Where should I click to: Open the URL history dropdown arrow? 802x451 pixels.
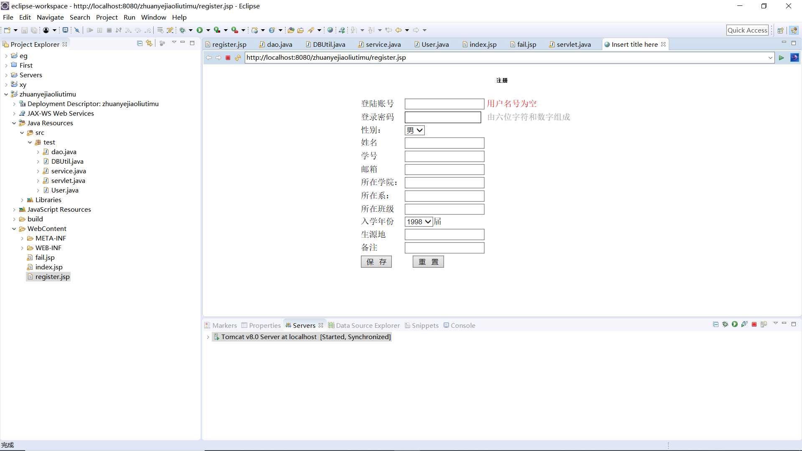coord(770,58)
